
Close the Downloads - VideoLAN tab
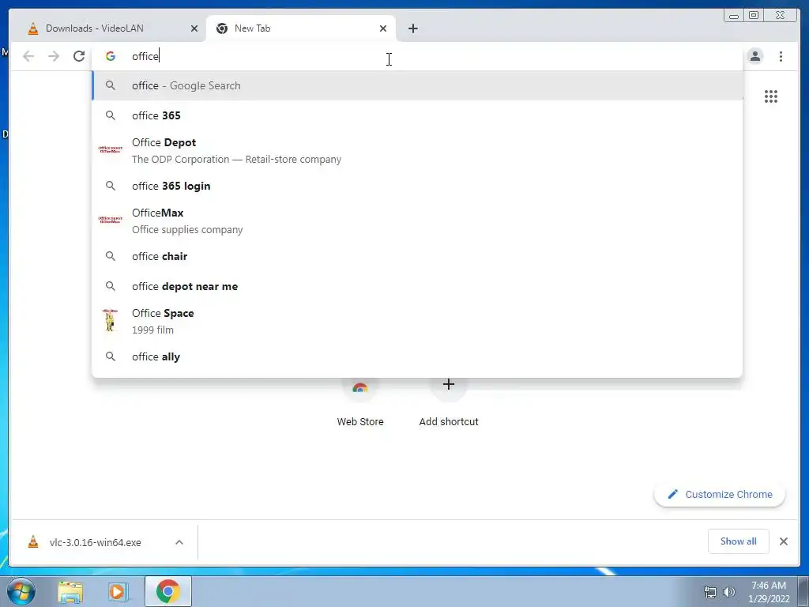coord(194,28)
